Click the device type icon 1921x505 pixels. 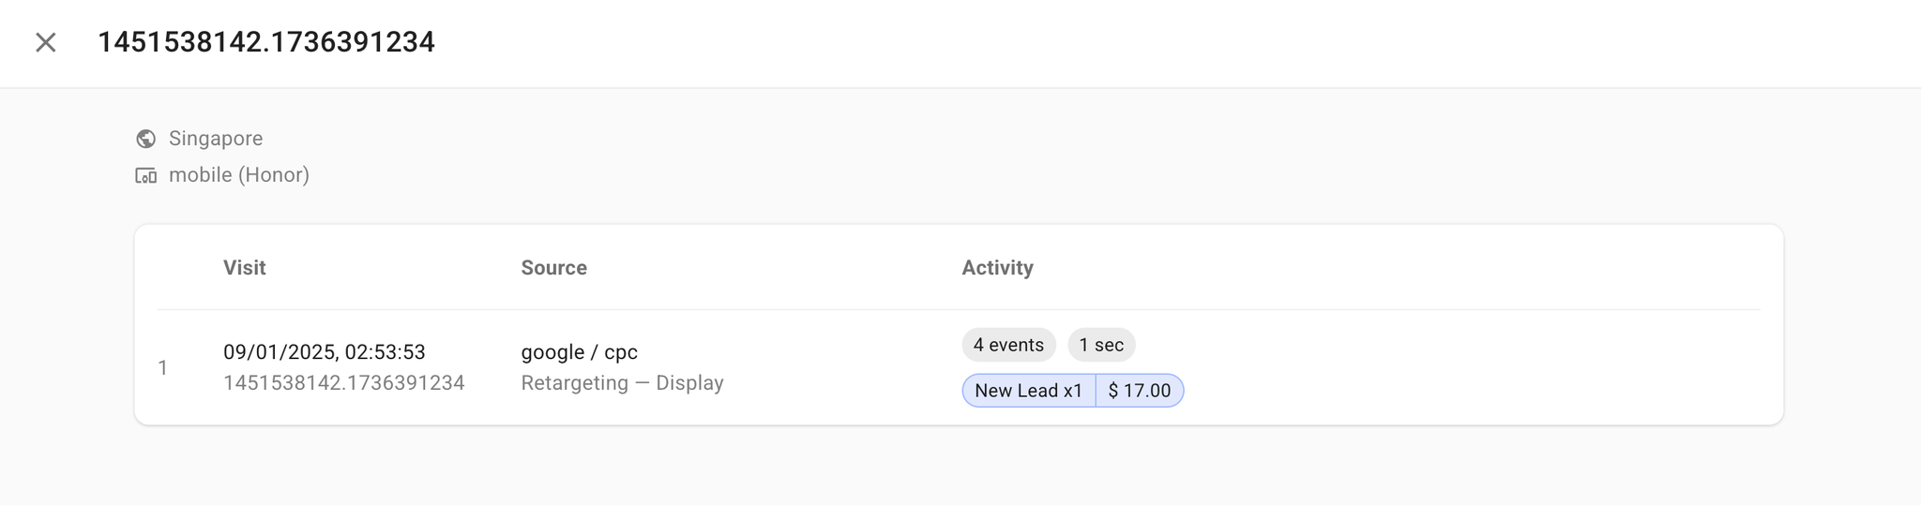pos(146,175)
